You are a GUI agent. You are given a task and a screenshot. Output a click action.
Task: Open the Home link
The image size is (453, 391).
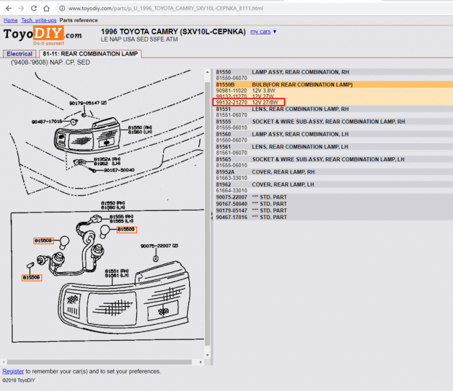(10, 20)
